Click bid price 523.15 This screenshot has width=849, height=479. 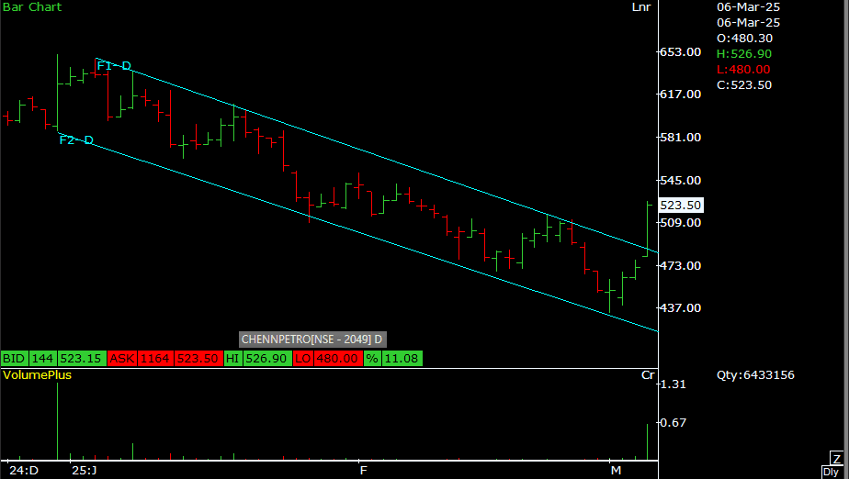(81, 359)
